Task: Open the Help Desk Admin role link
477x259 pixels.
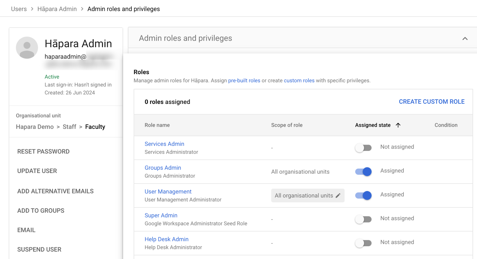Action: (166, 239)
